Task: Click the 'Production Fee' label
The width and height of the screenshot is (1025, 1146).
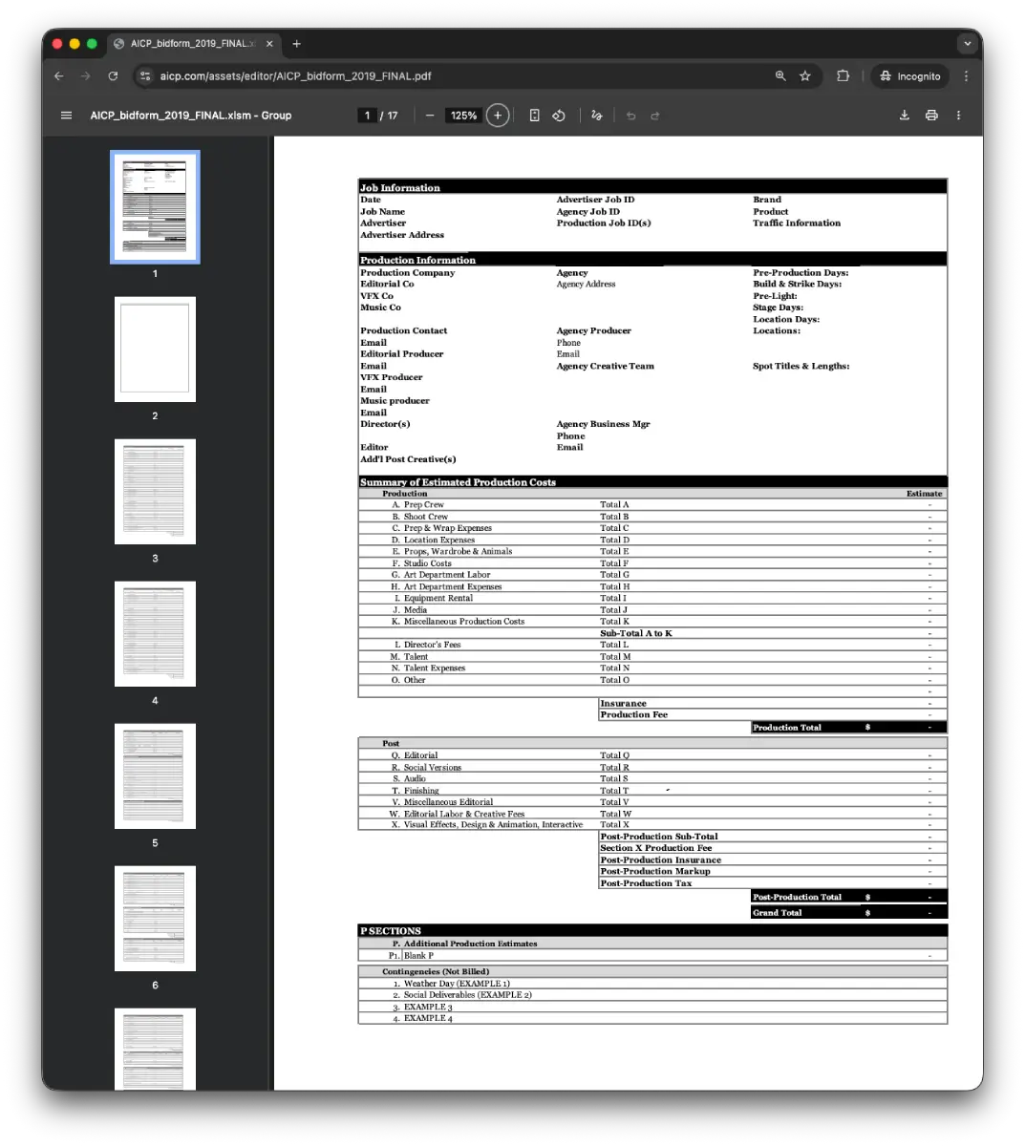Action: coord(633,715)
